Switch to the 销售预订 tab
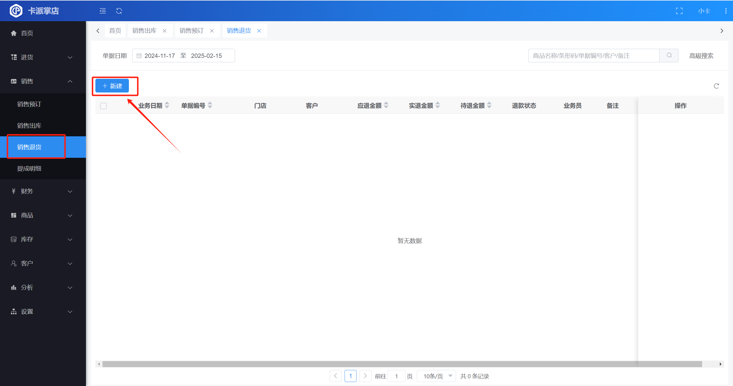The height and width of the screenshot is (386, 733). 192,31
